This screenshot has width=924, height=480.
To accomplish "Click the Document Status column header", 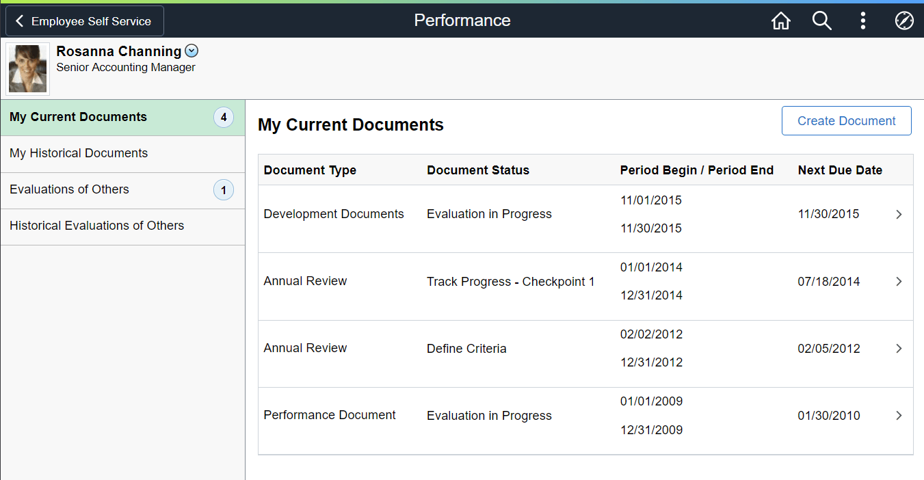I will (x=478, y=170).
